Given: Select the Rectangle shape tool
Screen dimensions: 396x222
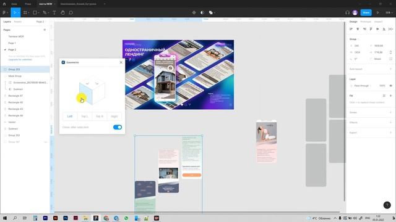Looking at the screenshot, I should (x=35, y=12).
